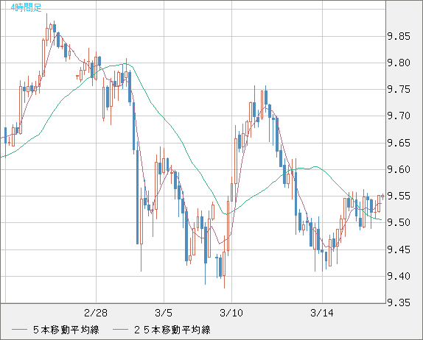
Task: Click the purple 5-period MA legend line
Action: click(x=19, y=330)
